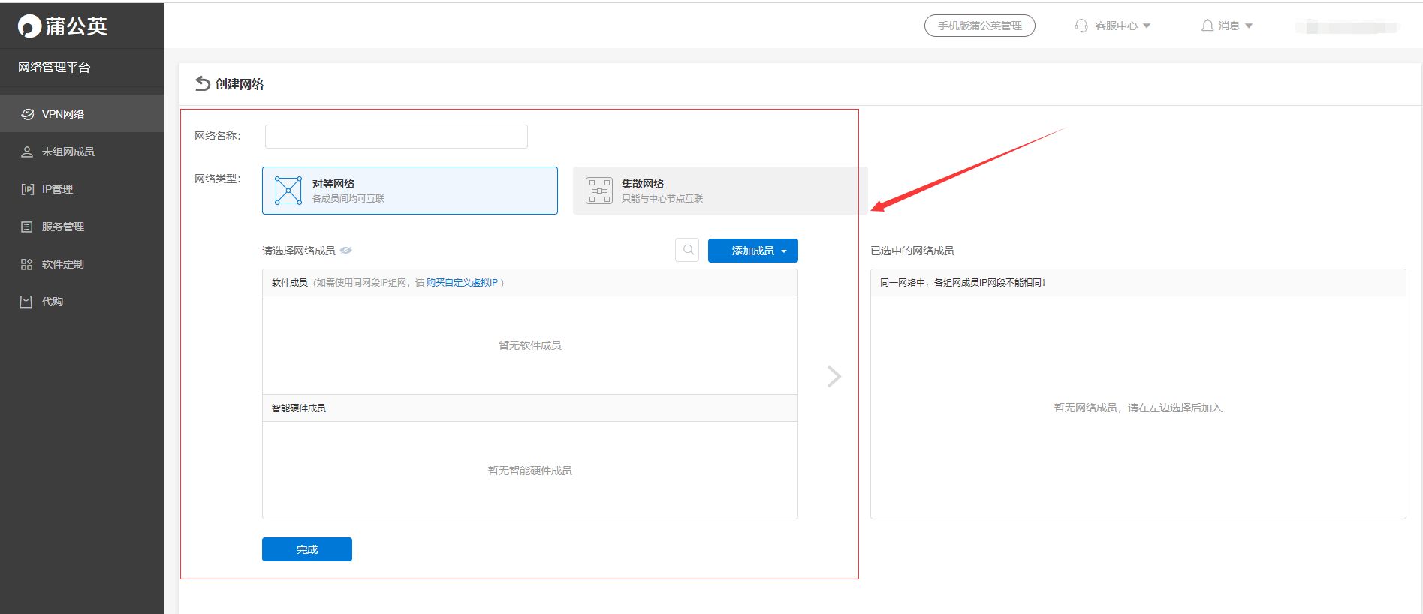Click the right chevron to move members
This screenshot has width=1423, height=614.
(834, 376)
